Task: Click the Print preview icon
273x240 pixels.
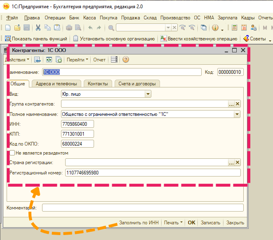Action: [78, 28]
